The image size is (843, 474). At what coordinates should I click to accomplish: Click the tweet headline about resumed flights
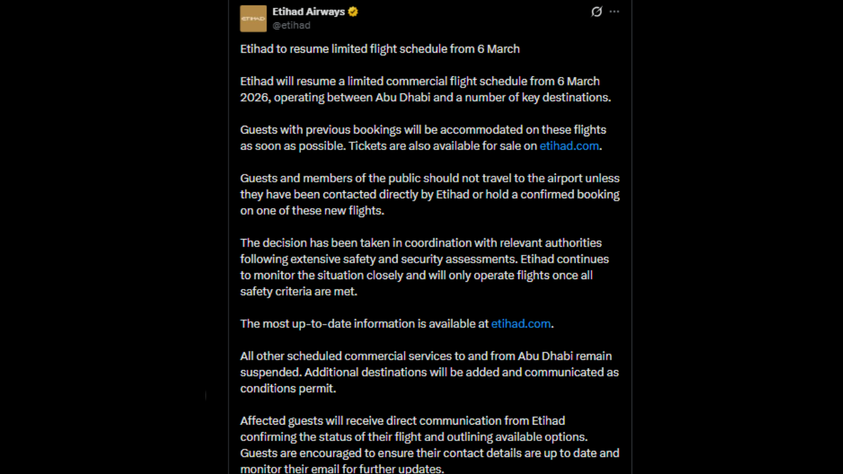tap(380, 49)
